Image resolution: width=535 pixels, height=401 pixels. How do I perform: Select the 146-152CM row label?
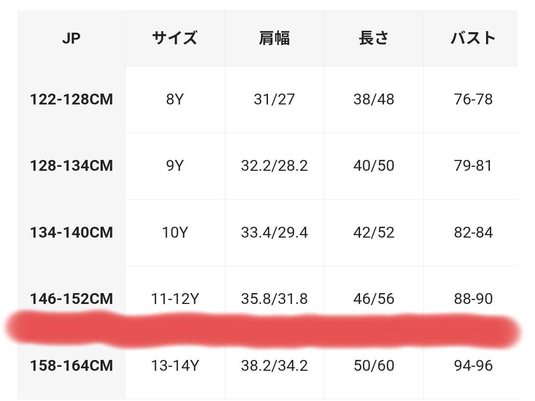tap(71, 299)
